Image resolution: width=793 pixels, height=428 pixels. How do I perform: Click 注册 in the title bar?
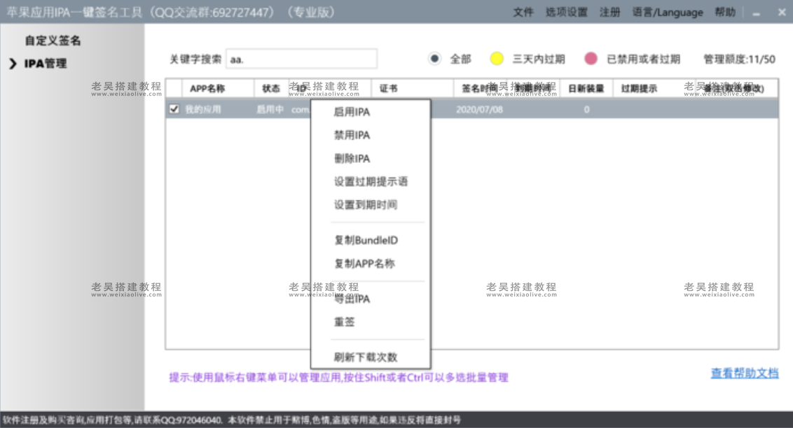coord(610,12)
